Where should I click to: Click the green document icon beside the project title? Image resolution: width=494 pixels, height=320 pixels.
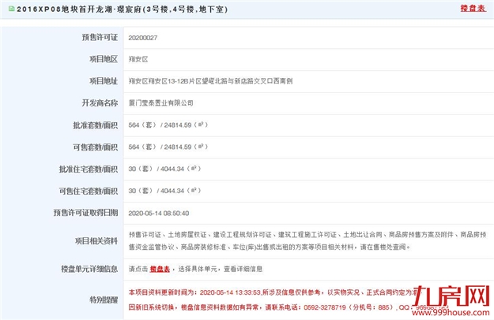coord(12,9)
